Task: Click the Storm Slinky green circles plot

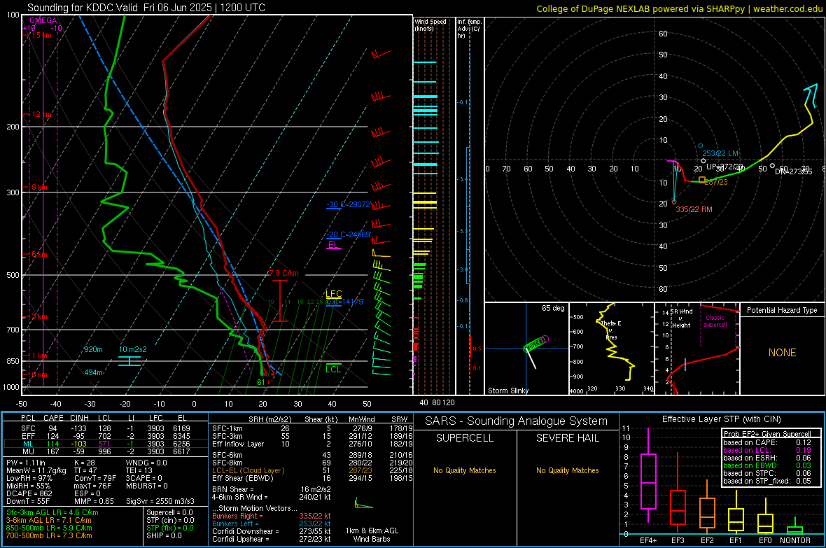Action: tap(536, 344)
